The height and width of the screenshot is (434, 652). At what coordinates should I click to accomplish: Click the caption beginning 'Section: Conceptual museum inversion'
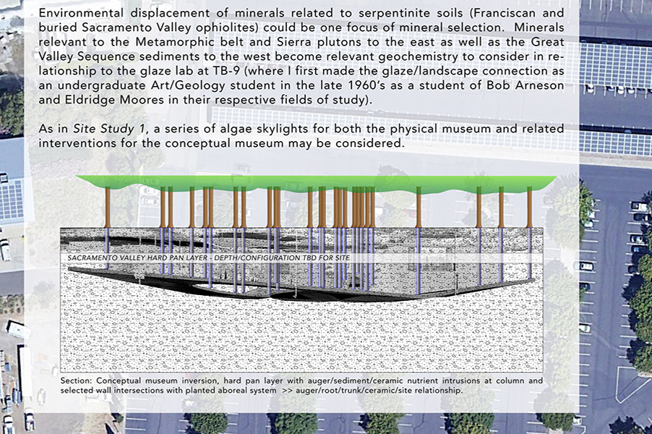pos(301,386)
